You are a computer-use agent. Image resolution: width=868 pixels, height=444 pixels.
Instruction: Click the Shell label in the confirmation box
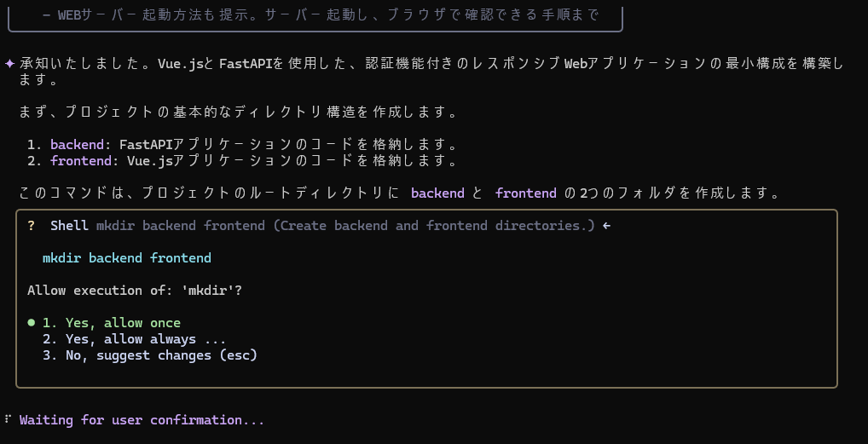tap(69, 226)
